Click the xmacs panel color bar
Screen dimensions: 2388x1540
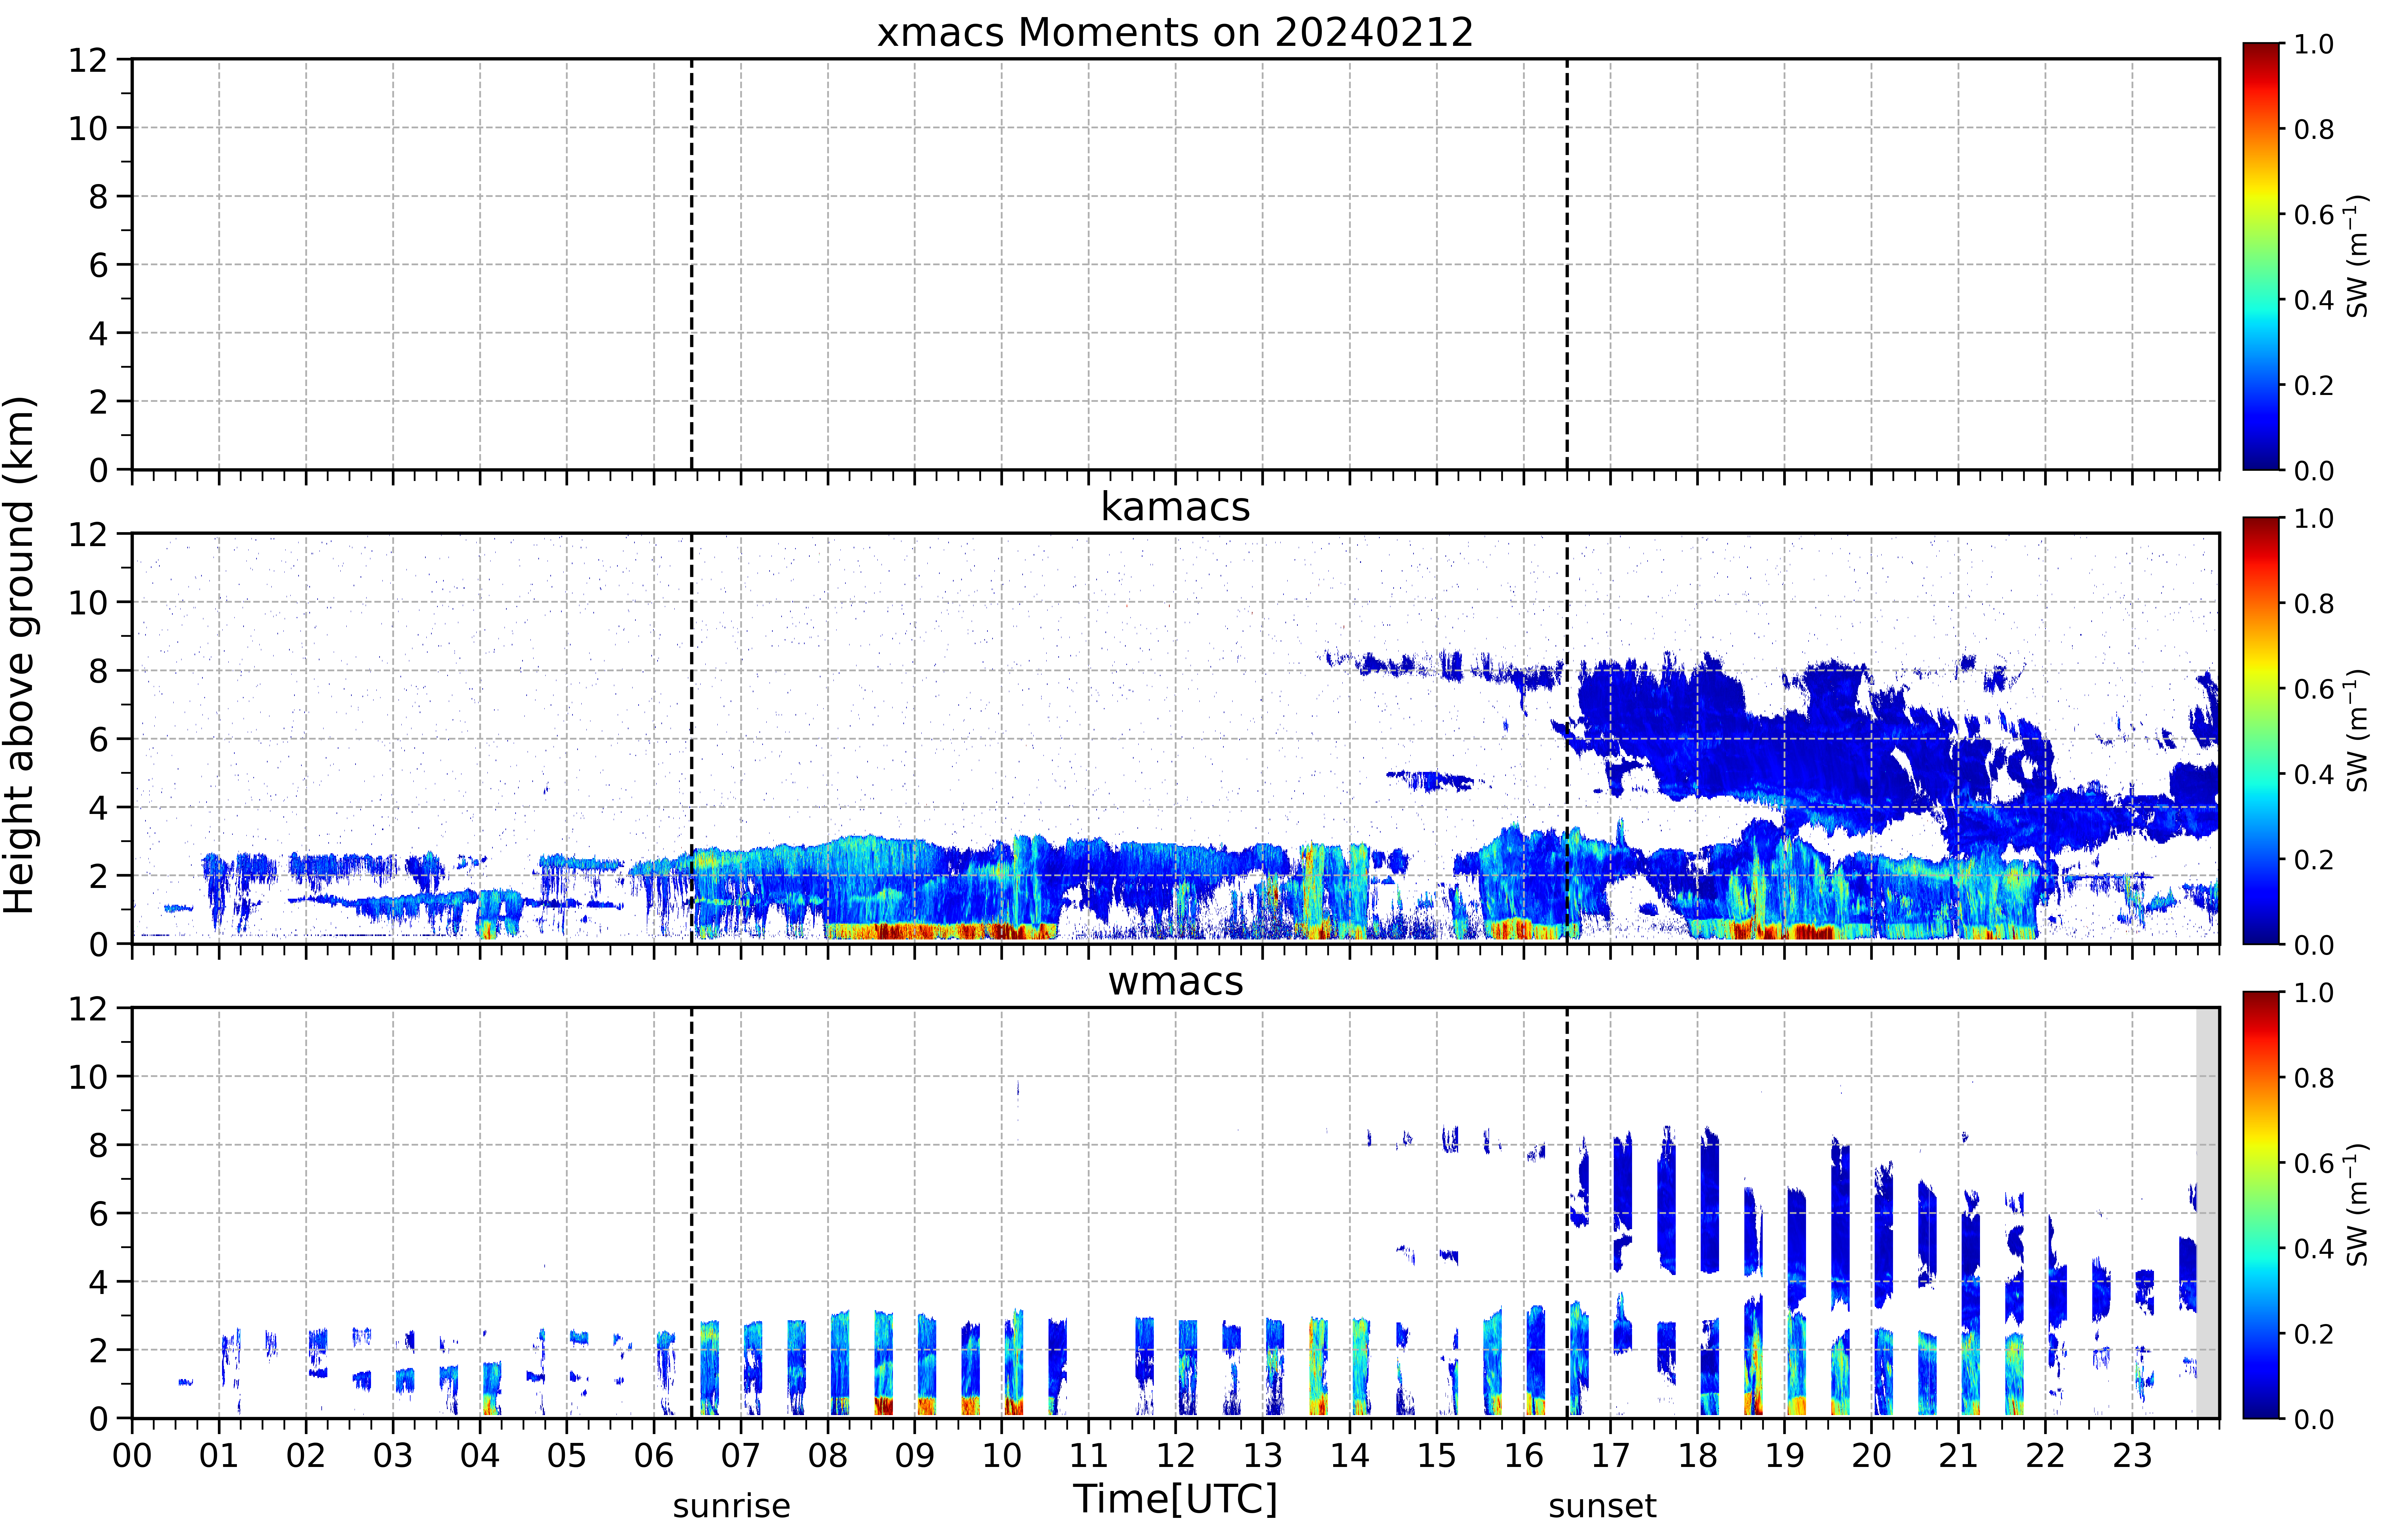pos(2261,256)
